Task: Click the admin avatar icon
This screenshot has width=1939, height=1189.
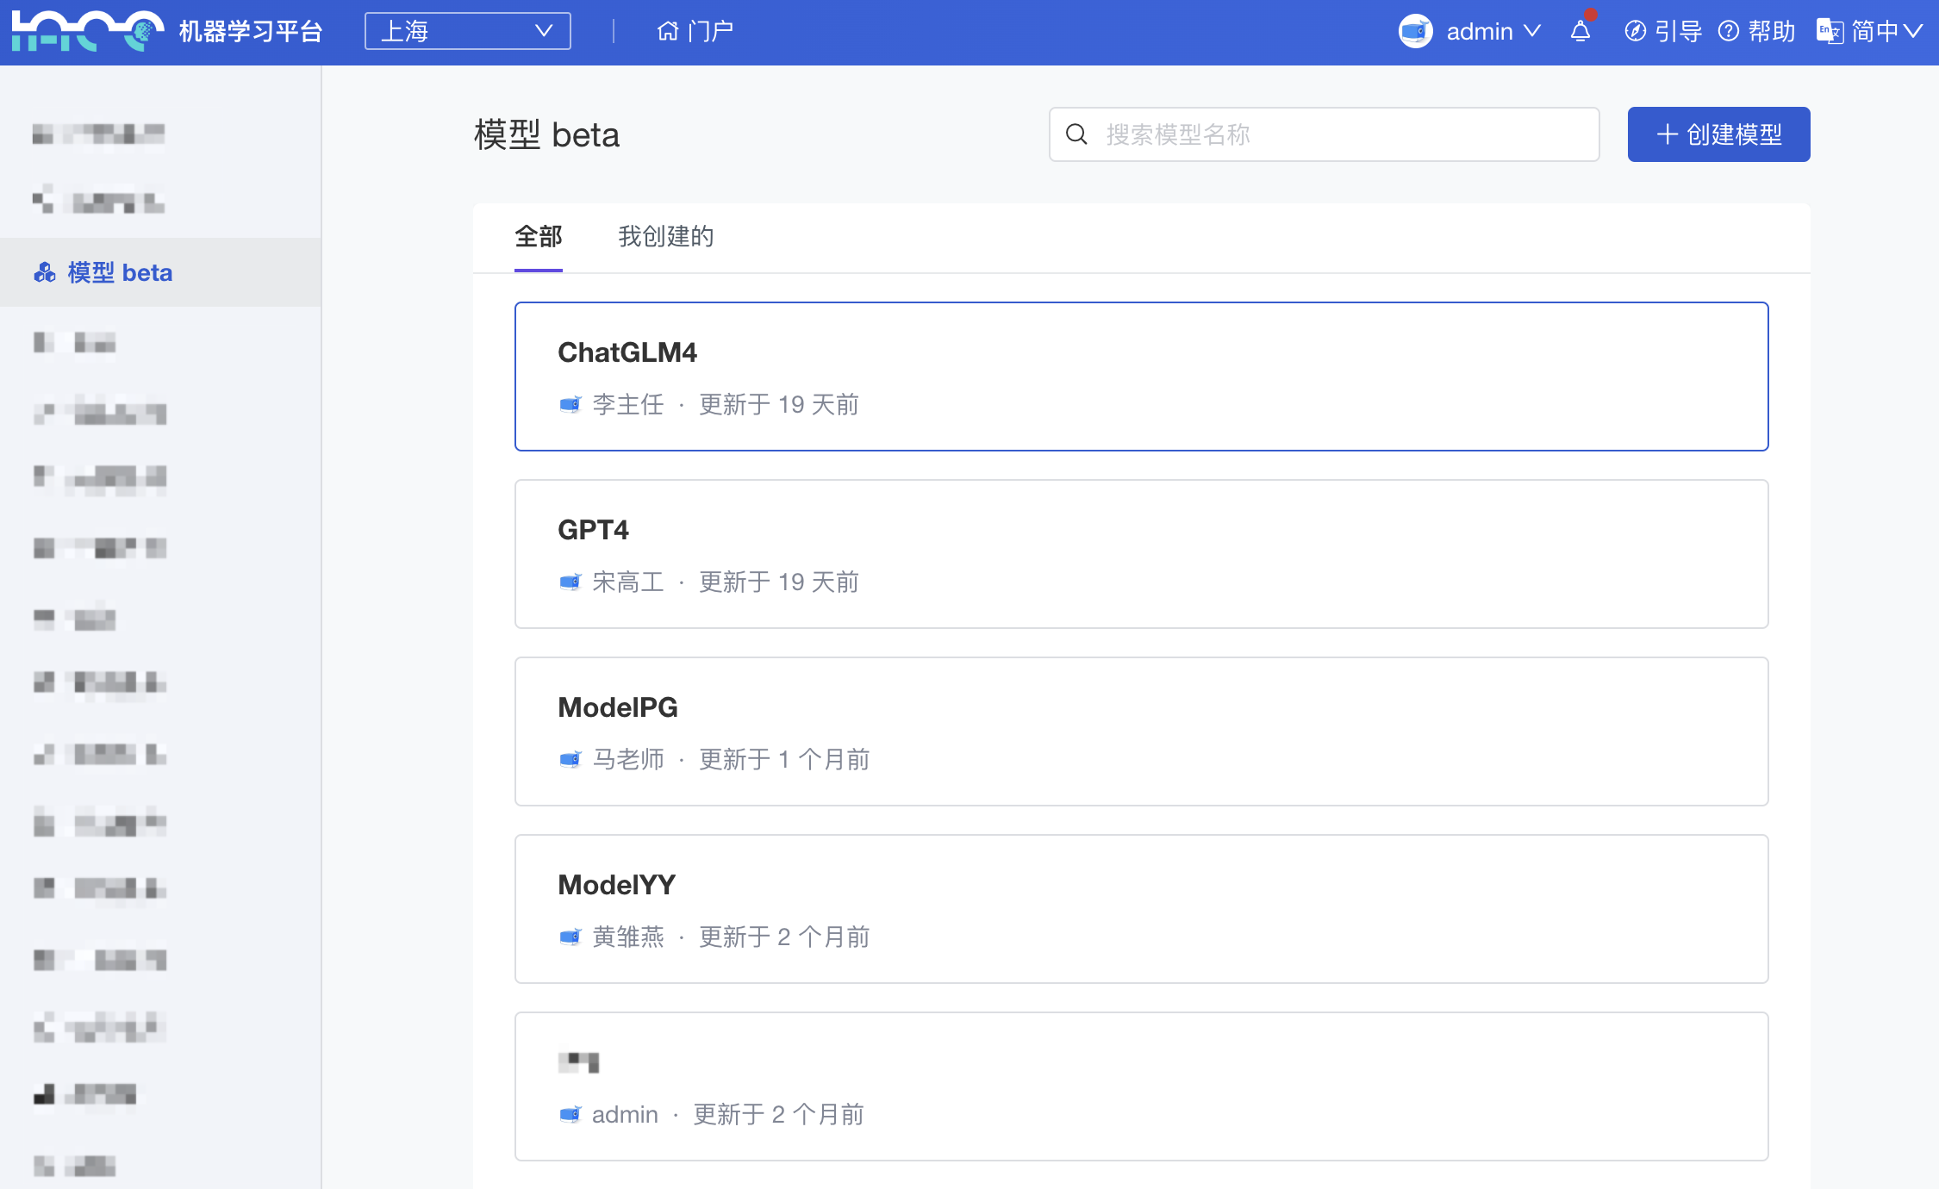Action: pos(1415,32)
